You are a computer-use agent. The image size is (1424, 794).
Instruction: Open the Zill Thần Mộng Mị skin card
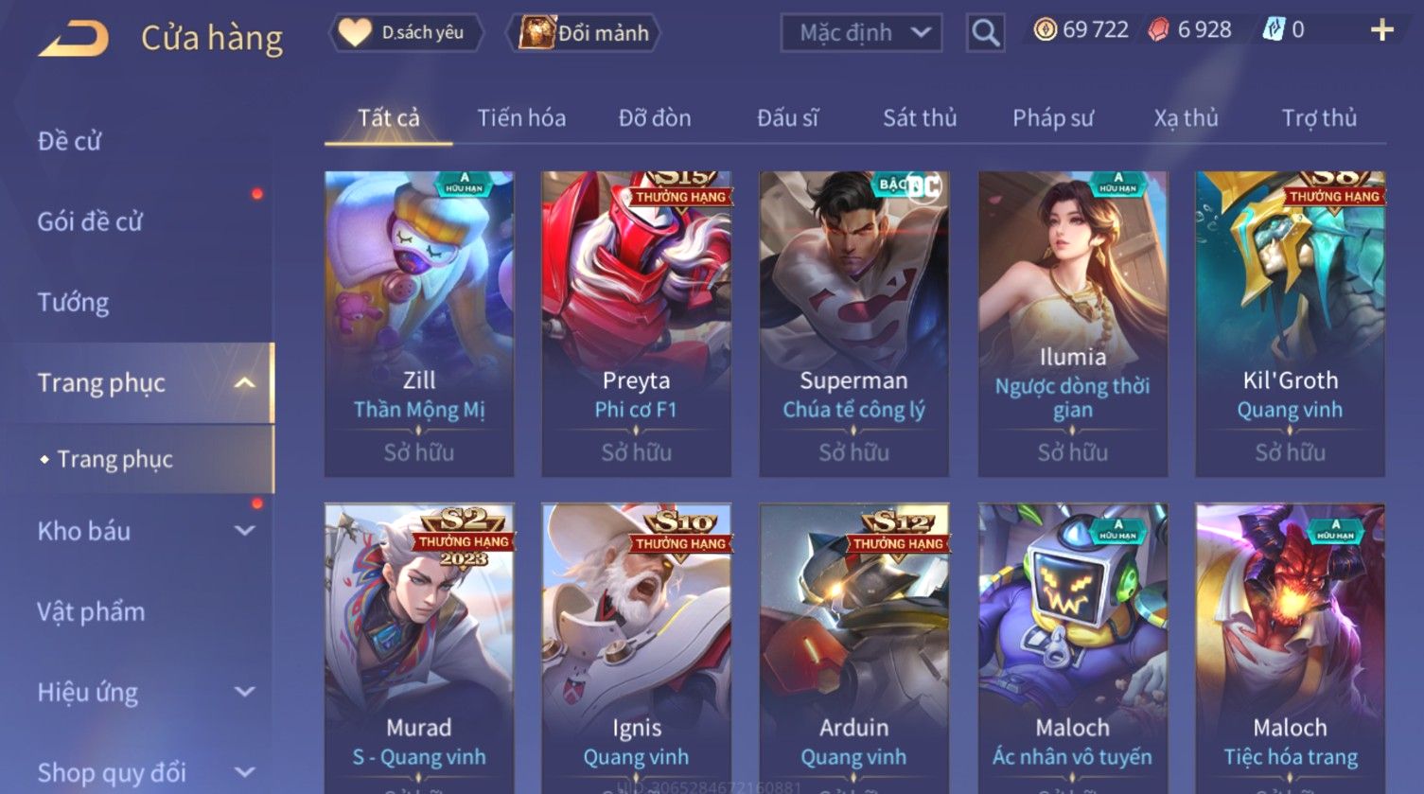(419, 324)
